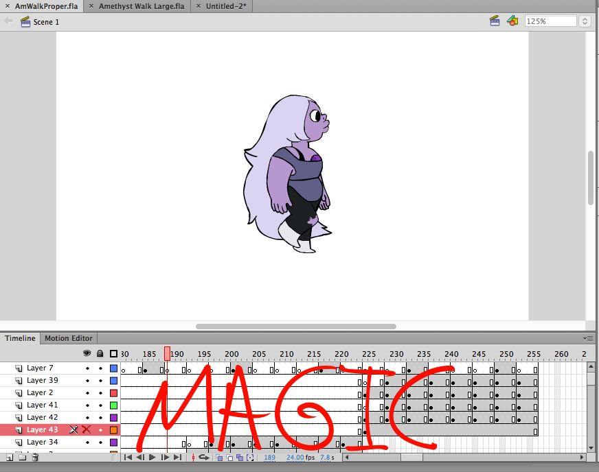Click the Scene 1 breadcrumb
Viewport: 599px width, 472px height.
pyautogui.click(x=46, y=22)
